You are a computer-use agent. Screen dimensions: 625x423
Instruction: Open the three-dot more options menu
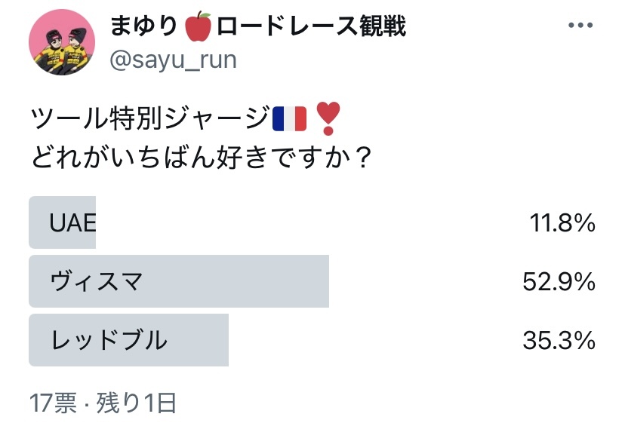click(580, 25)
